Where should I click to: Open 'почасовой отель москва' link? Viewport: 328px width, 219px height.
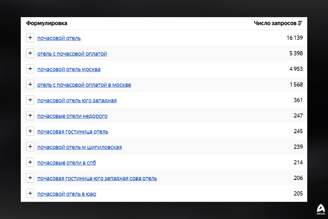(x=69, y=69)
